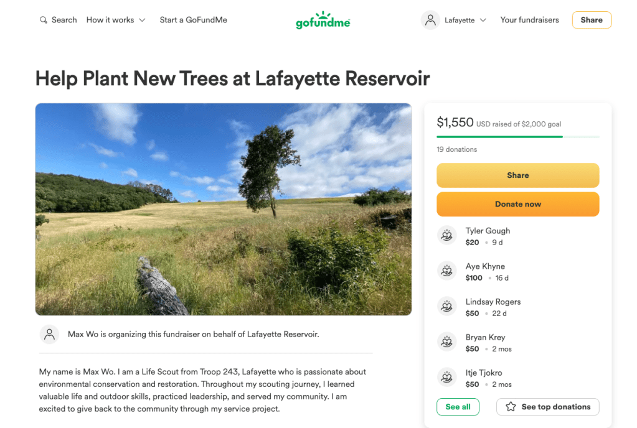Click the donor icon next to Tyler Gough
637x428 pixels.
[x=446, y=235]
